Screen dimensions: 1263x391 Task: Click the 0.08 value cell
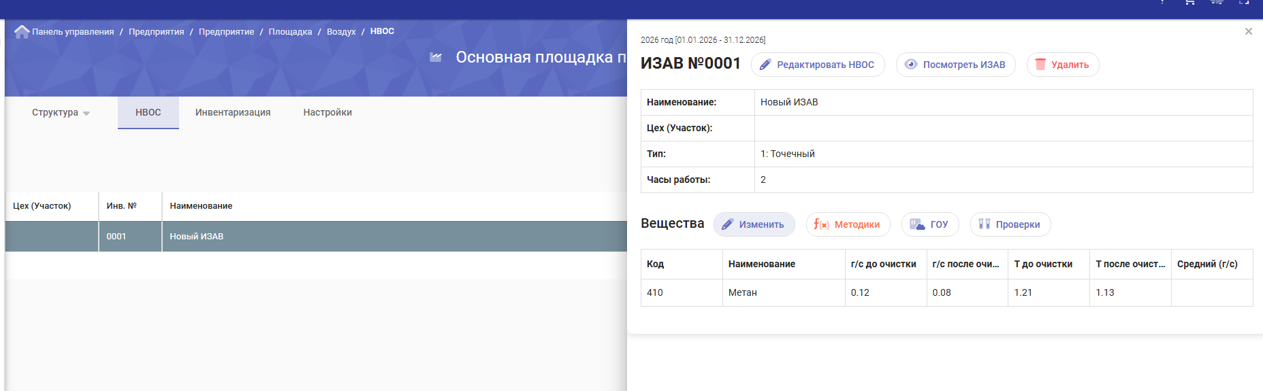pos(968,292)
